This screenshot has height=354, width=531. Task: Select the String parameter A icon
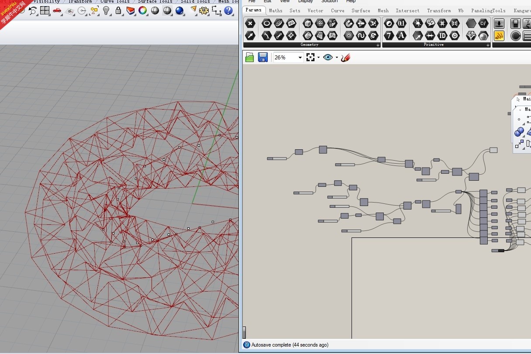pyautogui.click(x=401, y=35)
